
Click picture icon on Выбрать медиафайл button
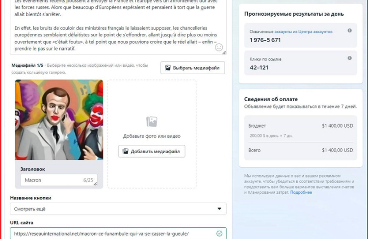click(168, 68)
